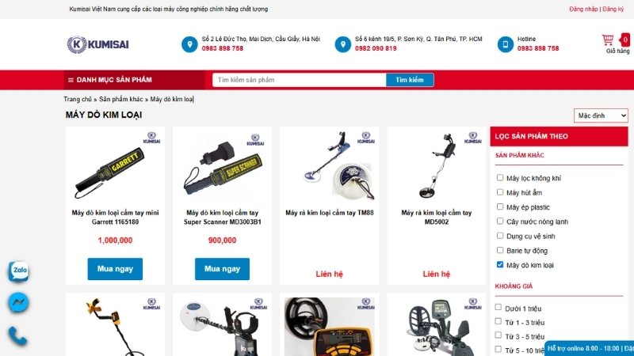Click the Hotline phone icon
The width and height of the screenshot is (634, 356).
(505, 44)
